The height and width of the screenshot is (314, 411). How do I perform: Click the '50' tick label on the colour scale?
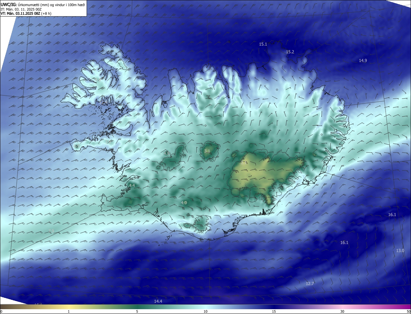coord(408,311)
